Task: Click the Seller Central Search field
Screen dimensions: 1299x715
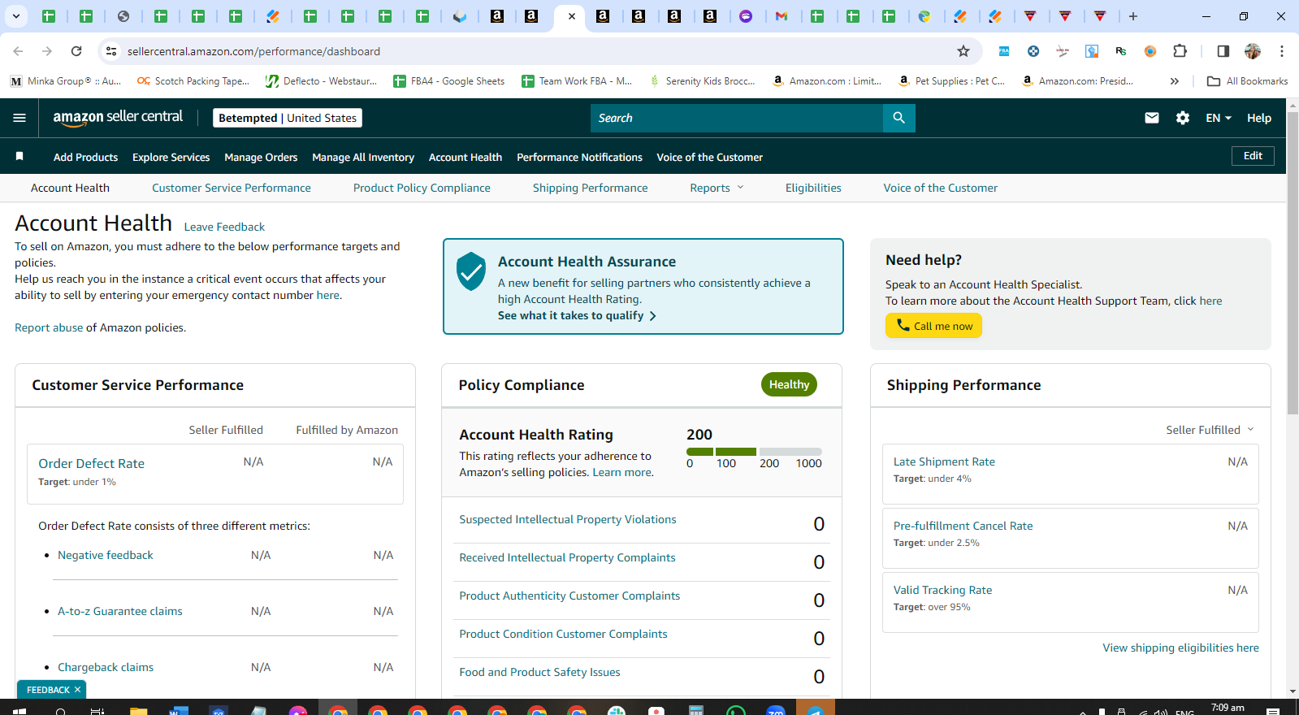Action: click(737, 118)
